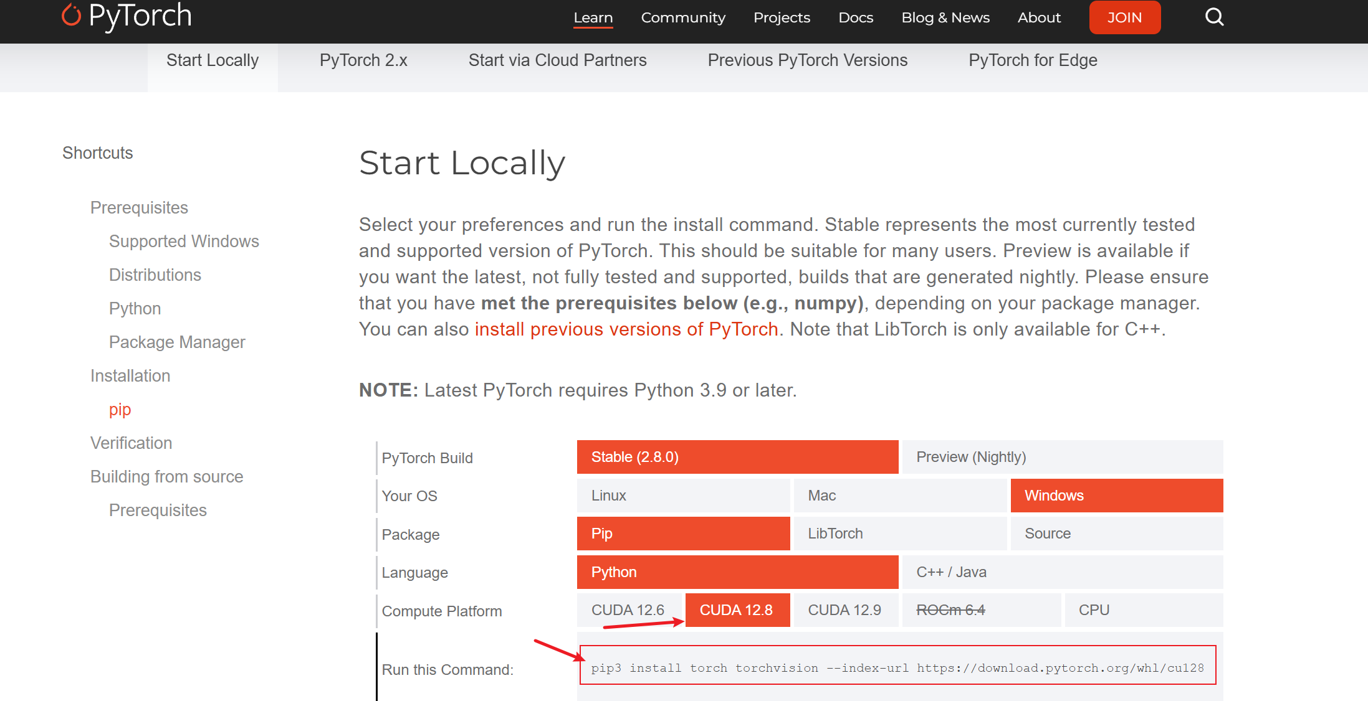Choose the LibTorch package option
This screenshot has height=701, width=1368.
pyautogui.click(x=899, y=534)
